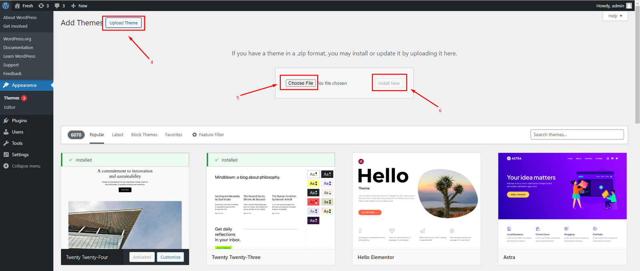Click the Search themes input field
This screenshot has width=640, height=271.
tap(577, 134)
